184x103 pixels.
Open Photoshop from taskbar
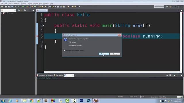point(81,101)
